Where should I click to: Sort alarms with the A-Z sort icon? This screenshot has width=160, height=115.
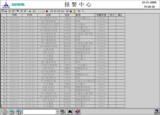(79, 11)
